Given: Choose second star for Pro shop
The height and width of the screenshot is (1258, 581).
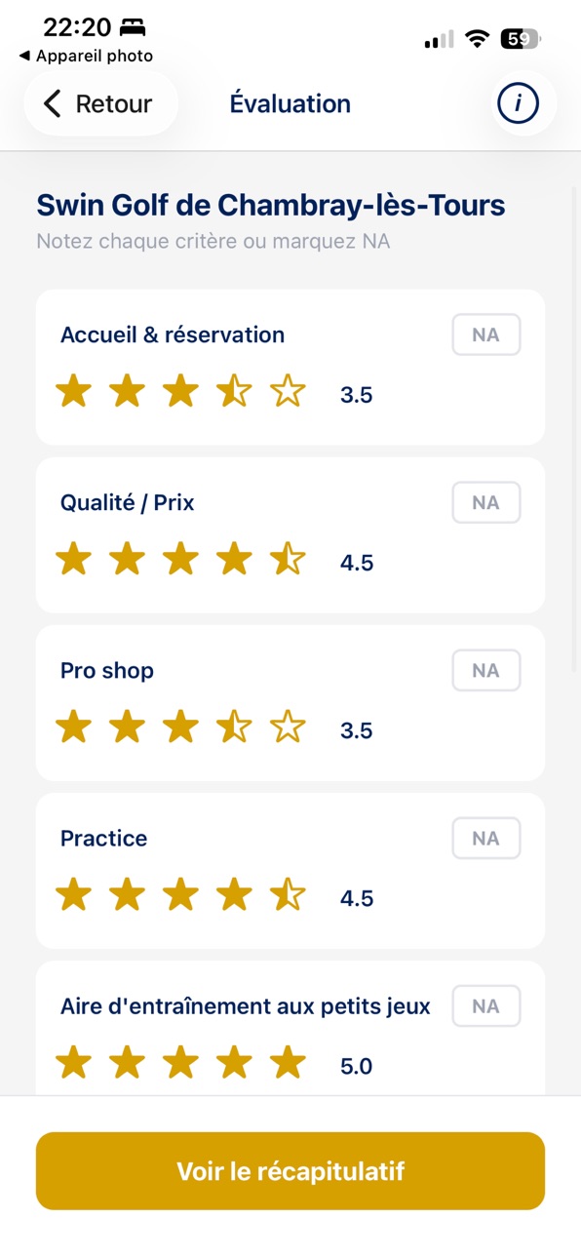Looking at the screenshot, I should [x=127, y=728].
